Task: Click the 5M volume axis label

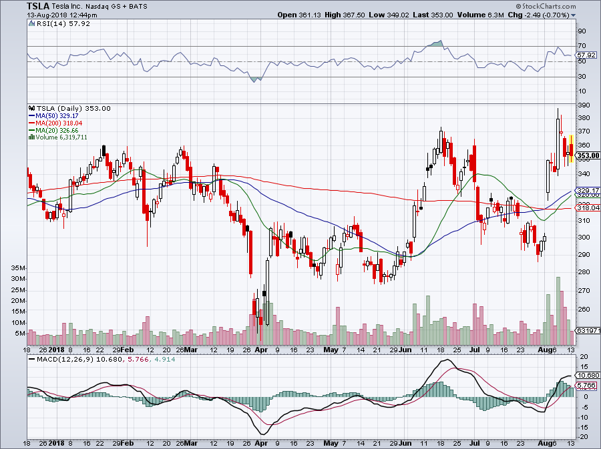Action: tap(20, 334)
